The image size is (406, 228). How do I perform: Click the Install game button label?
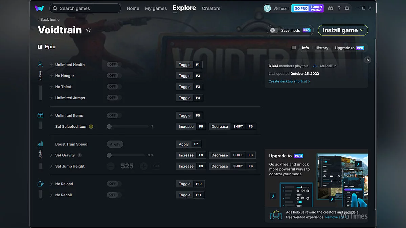[340, 30]
